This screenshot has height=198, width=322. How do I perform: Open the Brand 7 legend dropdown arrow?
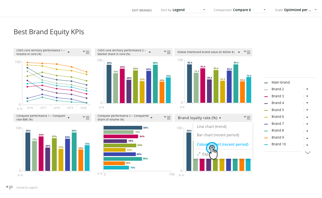307,124
